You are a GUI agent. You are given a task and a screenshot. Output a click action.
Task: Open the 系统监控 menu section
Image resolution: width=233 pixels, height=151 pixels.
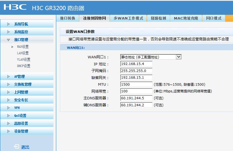(27, 32)
